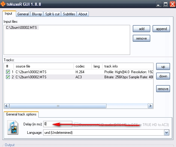Click the codec column header
The height and width of the screenshot is (147, 176).
coord(83,66)
